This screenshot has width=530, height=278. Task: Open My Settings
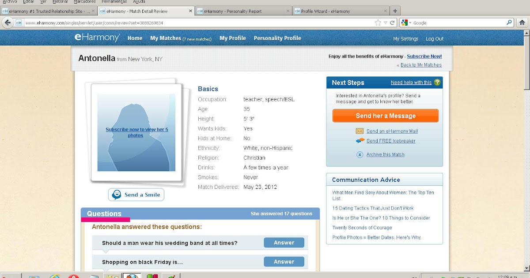[x=406, y=39]
